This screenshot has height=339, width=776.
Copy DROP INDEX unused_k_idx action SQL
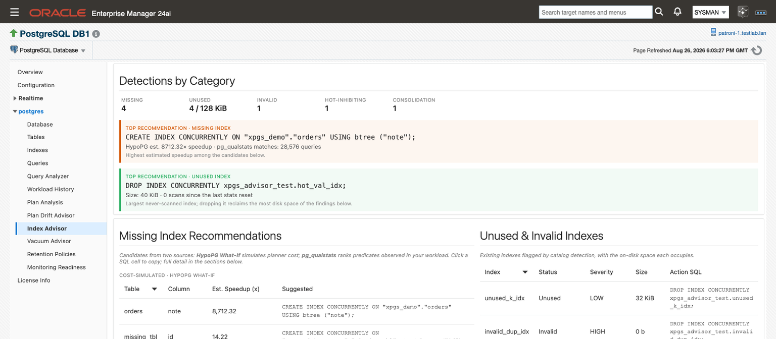[x=711, y=298]
